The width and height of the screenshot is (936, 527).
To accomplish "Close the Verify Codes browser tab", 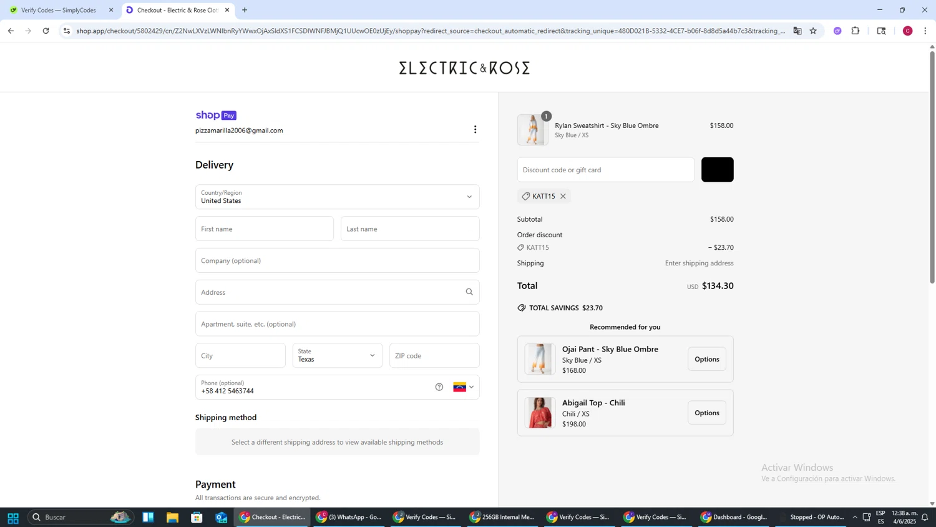I will click(111, 10).
